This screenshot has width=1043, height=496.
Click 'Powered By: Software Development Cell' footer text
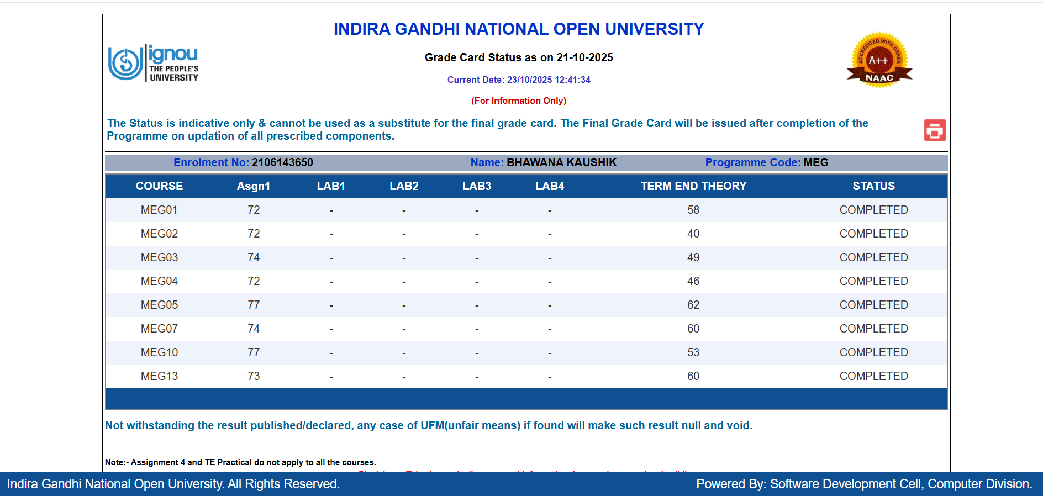coord(864,484)
